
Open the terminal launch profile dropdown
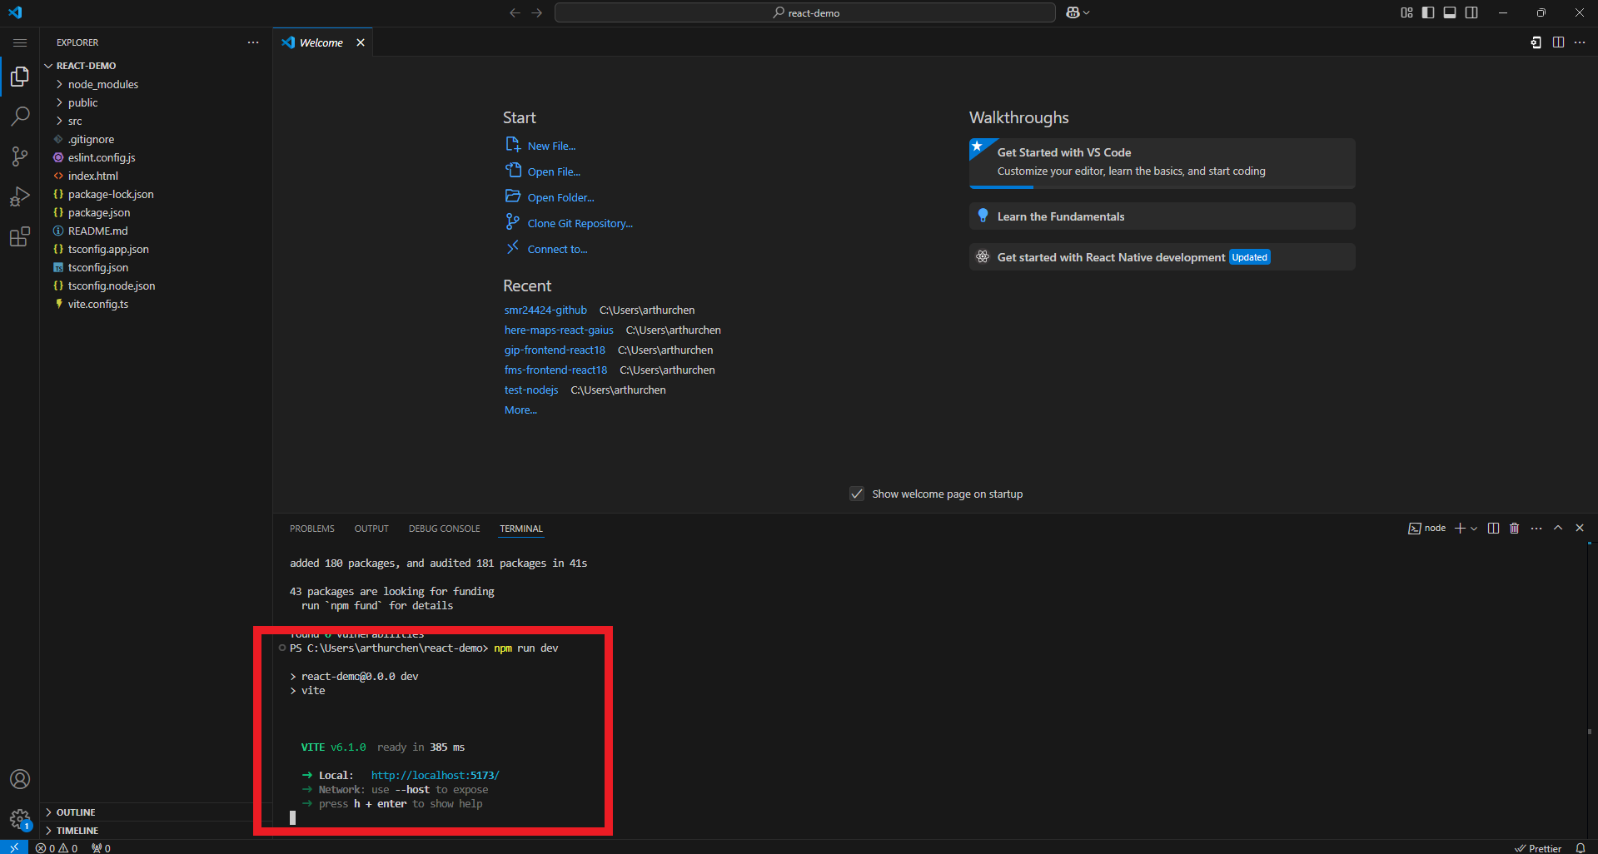1474,529
